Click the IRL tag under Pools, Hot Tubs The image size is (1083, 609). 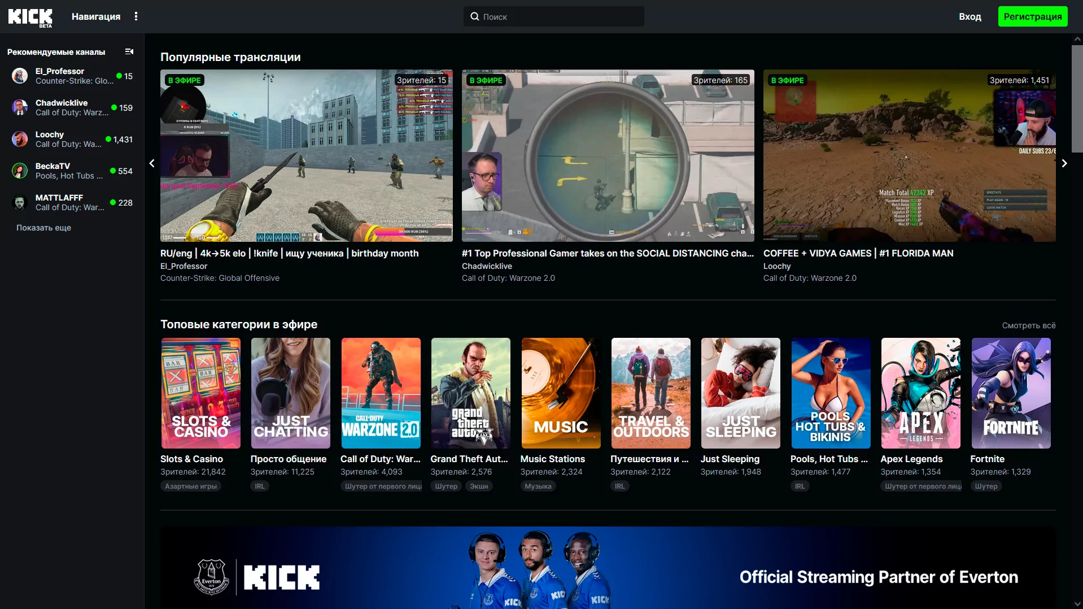pyautogui.click(x=800, y=486)
